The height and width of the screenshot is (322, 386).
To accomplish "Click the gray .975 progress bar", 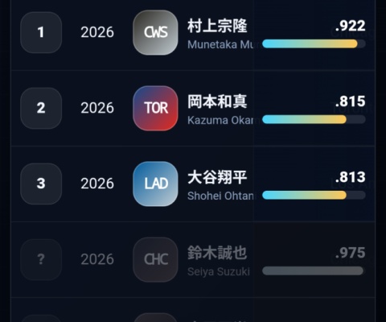I will [x=314, y=270].
